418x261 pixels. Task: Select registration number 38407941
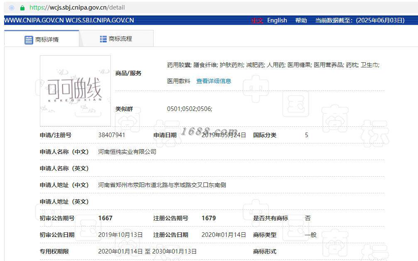coord(111,135)
